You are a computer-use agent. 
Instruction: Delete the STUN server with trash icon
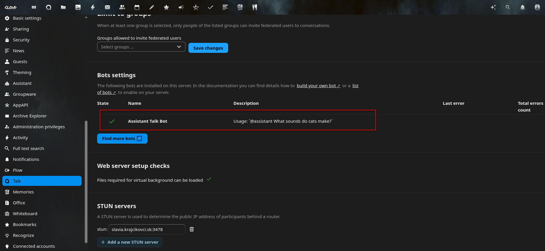[192, 229]
